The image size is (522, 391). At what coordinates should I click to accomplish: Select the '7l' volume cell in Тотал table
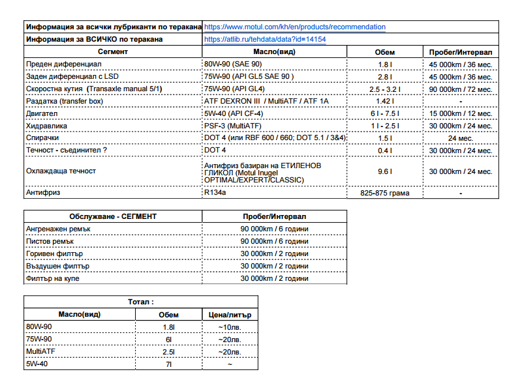pos(169,364)
